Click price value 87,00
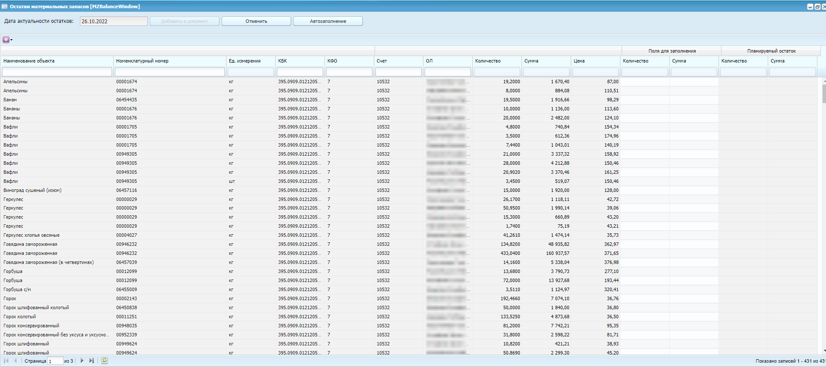 tap(613, 82)
